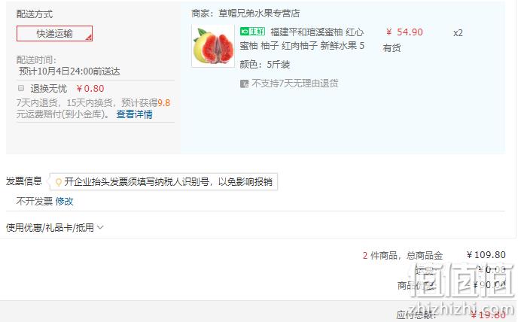Click the red corner checkmark on 快递运输
Viewport: 521px width, 322px height.
click(88, 38)
